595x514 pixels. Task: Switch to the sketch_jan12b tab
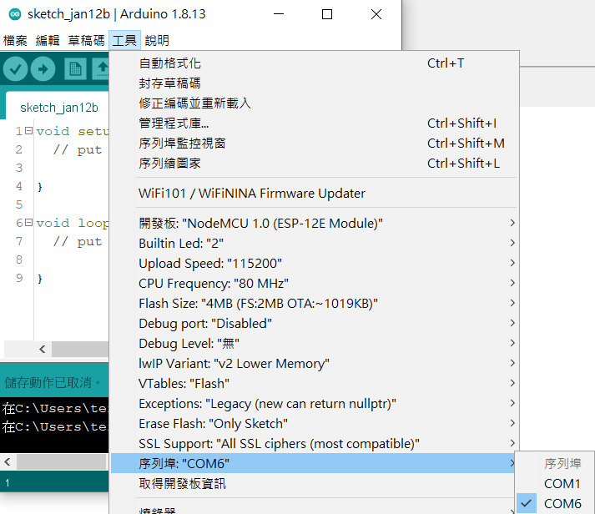coord(58,108)
